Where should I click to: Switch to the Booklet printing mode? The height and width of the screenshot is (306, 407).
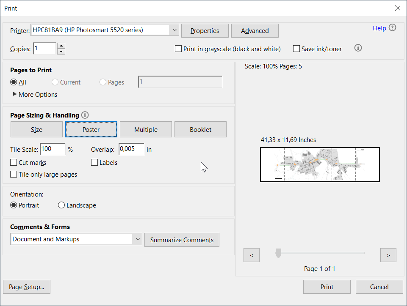coord(200,129)
